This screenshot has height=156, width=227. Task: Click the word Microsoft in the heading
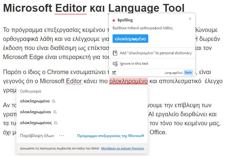point(28,8)
